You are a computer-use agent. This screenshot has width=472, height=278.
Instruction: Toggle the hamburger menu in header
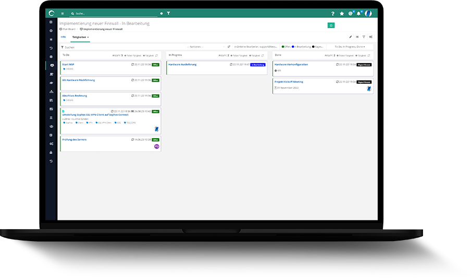pos(63,14)
